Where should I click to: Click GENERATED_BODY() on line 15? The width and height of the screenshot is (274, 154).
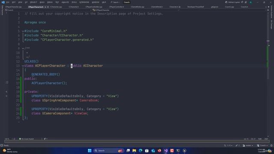click(x=46, y=74)
